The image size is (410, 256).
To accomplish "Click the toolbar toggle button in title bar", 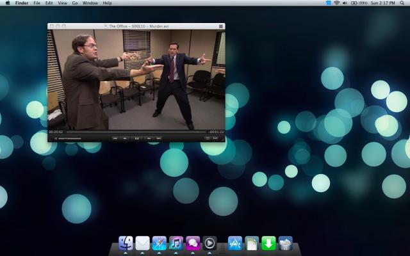I will pos(220,26).
